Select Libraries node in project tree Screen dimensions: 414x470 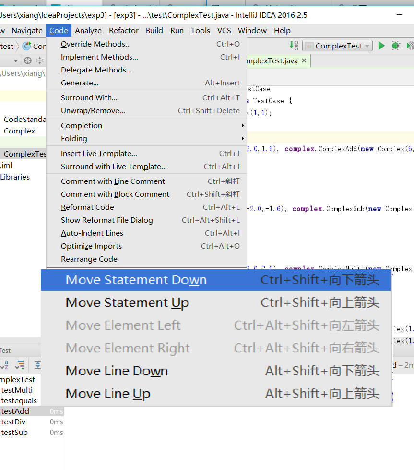(x=15, y=177)
